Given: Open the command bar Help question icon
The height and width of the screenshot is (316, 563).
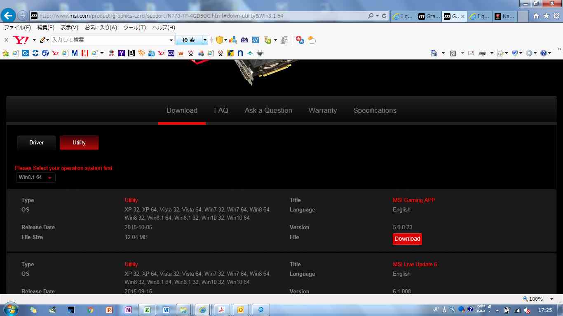Looking at the screenshot, I should [x=544, y=53].
